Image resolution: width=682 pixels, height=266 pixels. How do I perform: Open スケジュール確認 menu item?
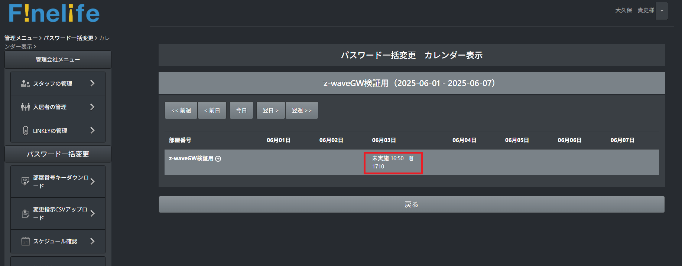point(55,242)
